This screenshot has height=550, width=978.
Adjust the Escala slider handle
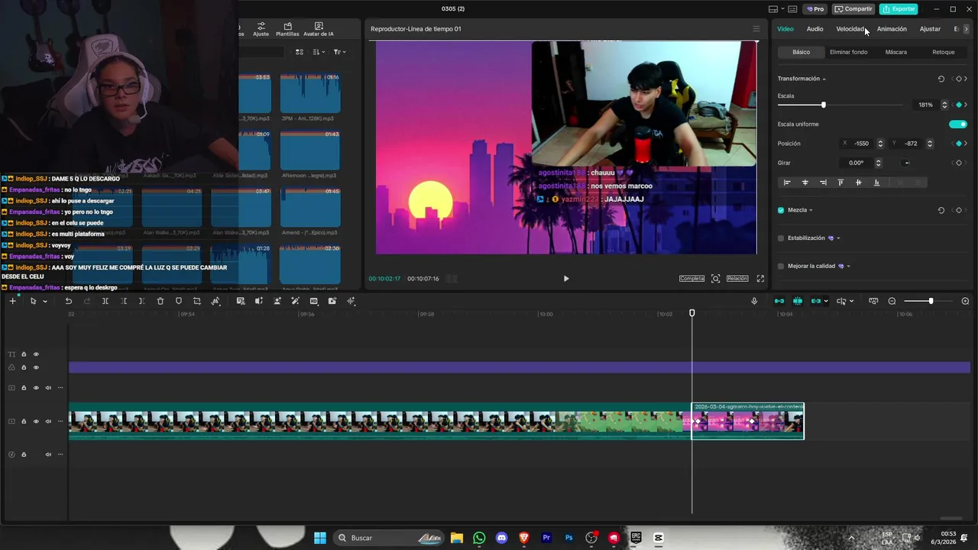pos(823,105)
